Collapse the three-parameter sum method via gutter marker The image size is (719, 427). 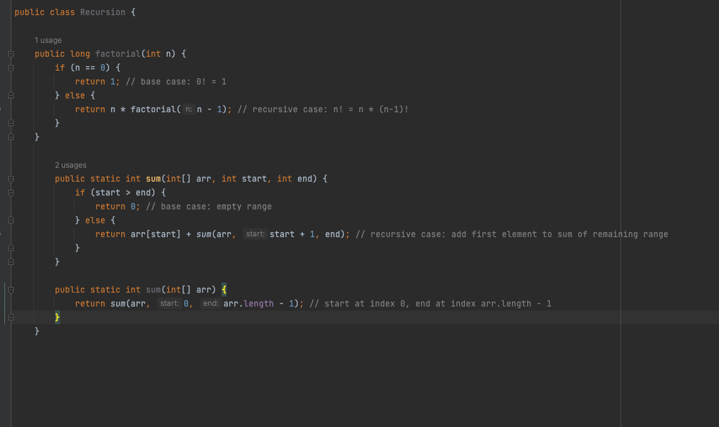(11, 178)
